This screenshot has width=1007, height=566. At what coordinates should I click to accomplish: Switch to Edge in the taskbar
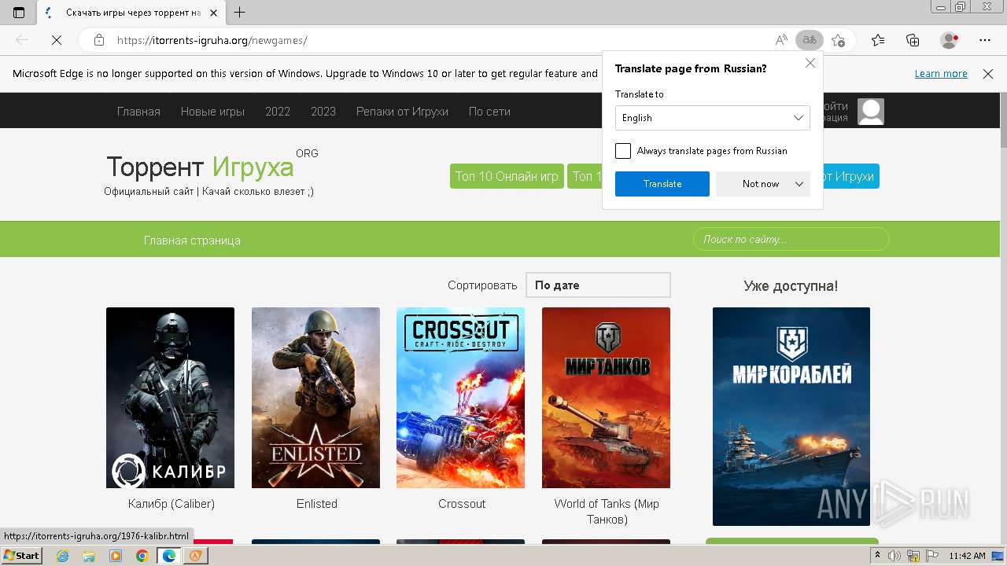[169, 556]
